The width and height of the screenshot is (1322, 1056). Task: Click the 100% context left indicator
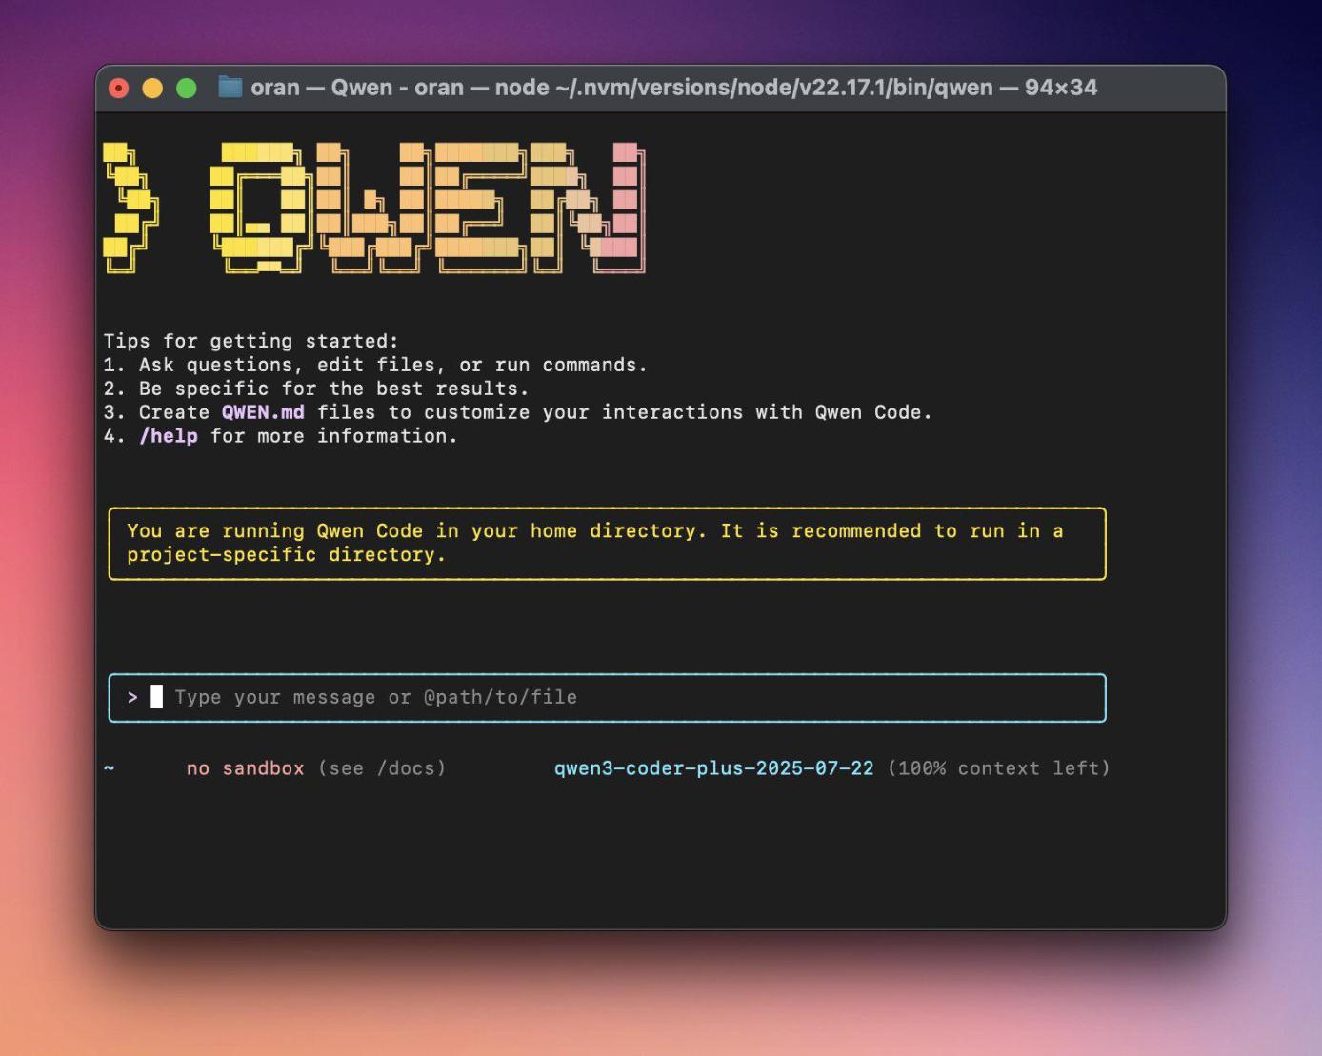click(998, 767)
